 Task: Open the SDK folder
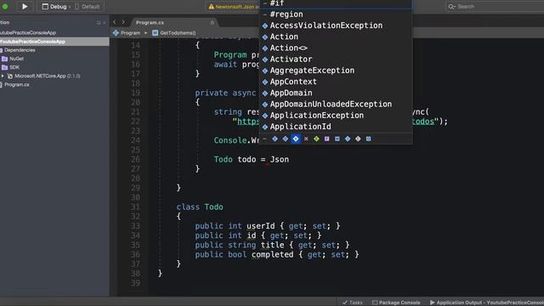[x=14, y=67]
